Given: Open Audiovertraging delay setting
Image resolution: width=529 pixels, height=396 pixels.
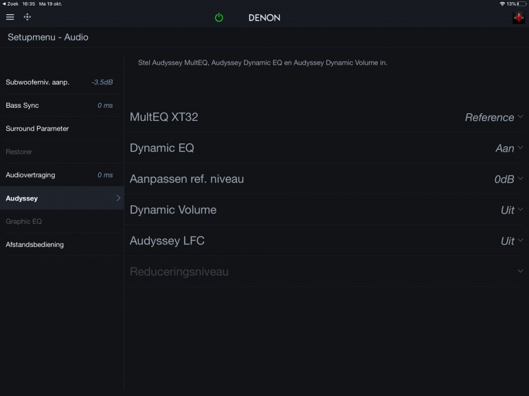Looking at the screenshot, I should click(x=60, y=175).
